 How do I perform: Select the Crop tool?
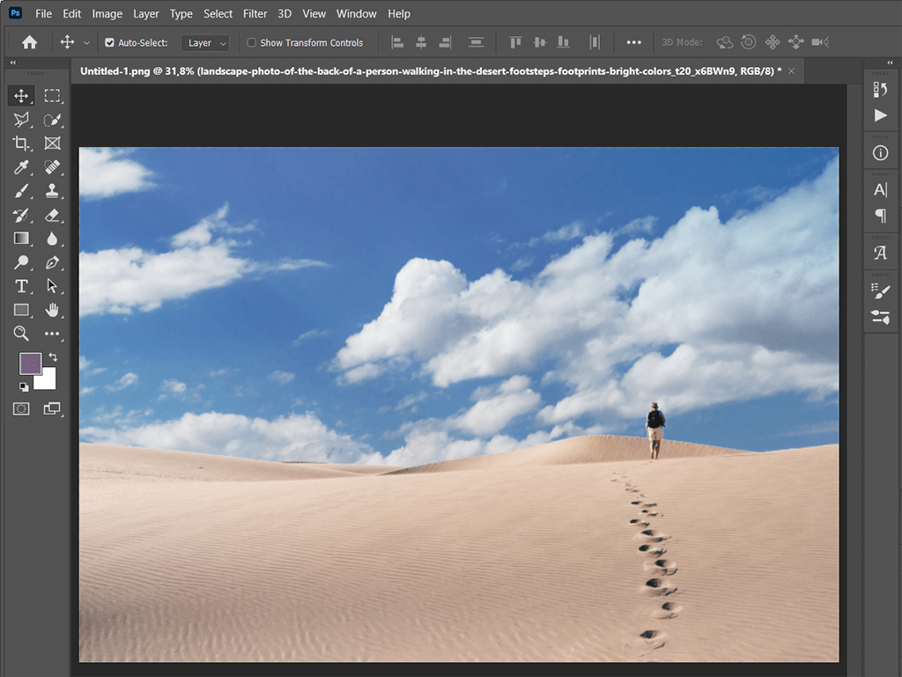point(21,143)
